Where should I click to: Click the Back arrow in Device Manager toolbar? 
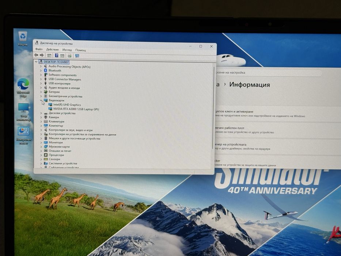pyautogui.click(x=36, y=55)
